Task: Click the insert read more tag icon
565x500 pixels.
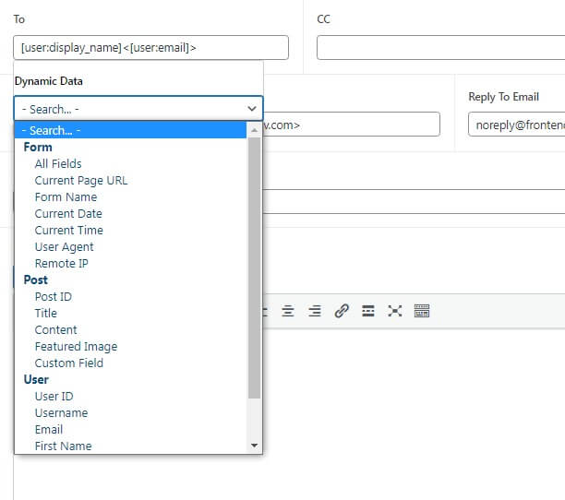Action: 368,311
